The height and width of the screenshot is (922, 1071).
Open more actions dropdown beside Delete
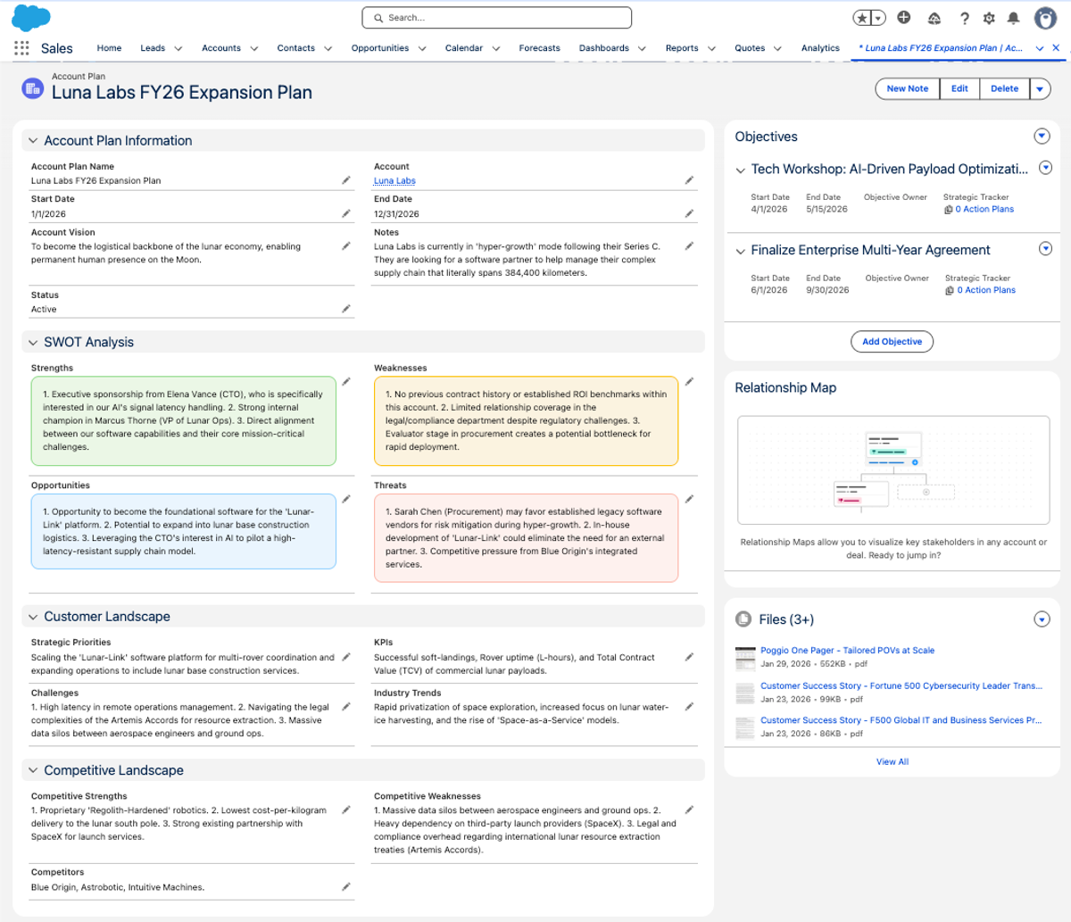[1041, 88]
